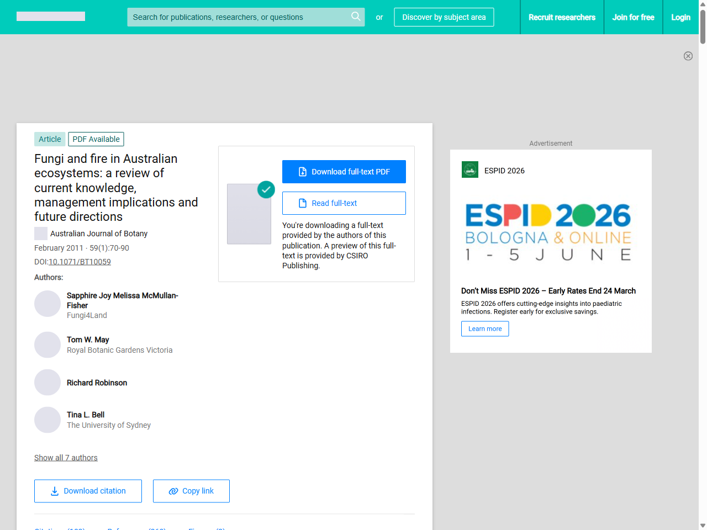
Task: Click Tom W. May's profile avatar
Action: pyautogui.click(x=48, y=344)
